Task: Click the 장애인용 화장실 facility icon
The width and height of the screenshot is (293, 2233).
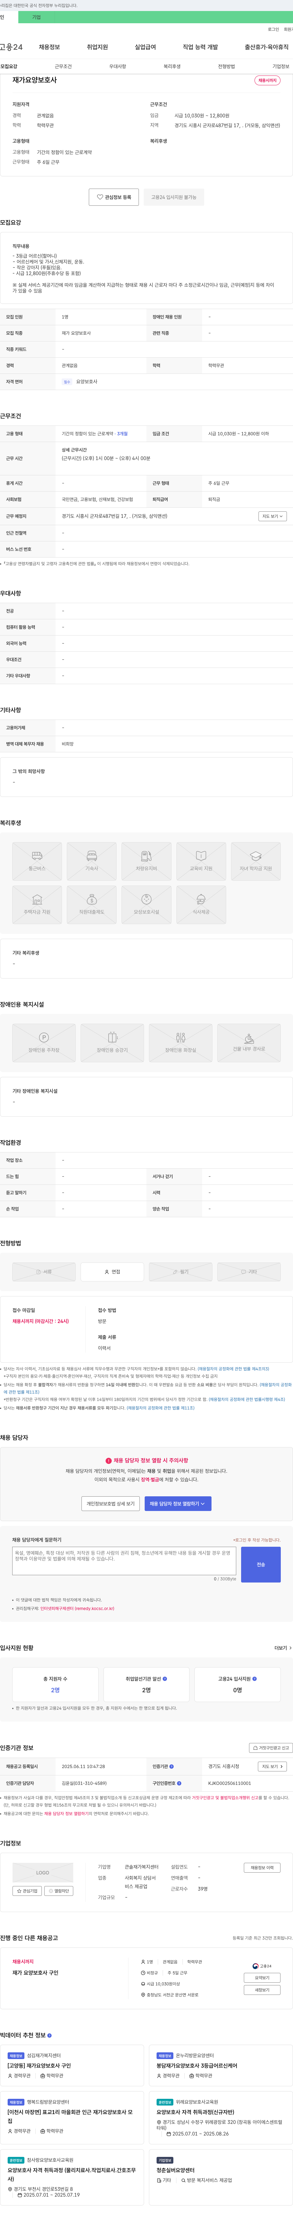Action: (181, 1043)
